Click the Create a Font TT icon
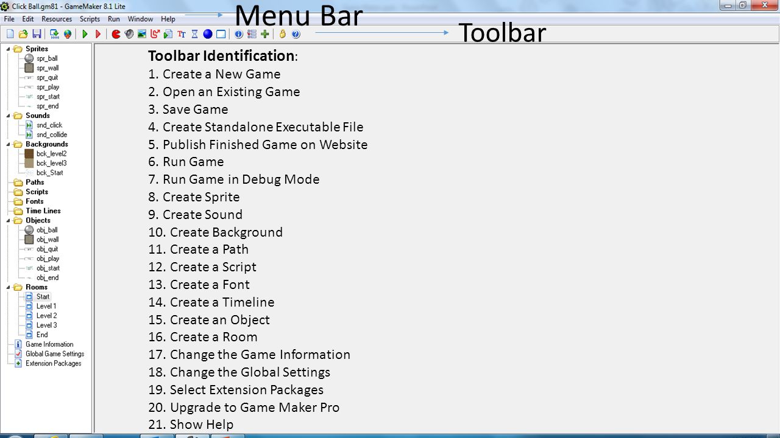 (x=182, y=34)
